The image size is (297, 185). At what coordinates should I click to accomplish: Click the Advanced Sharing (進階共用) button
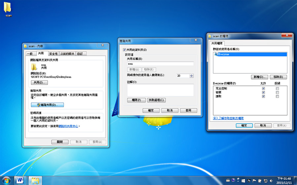(47, 105)
